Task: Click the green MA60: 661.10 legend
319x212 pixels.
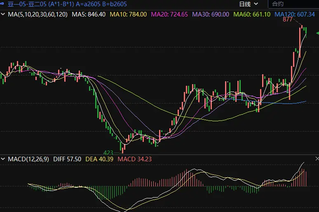Action: [252, 14]
